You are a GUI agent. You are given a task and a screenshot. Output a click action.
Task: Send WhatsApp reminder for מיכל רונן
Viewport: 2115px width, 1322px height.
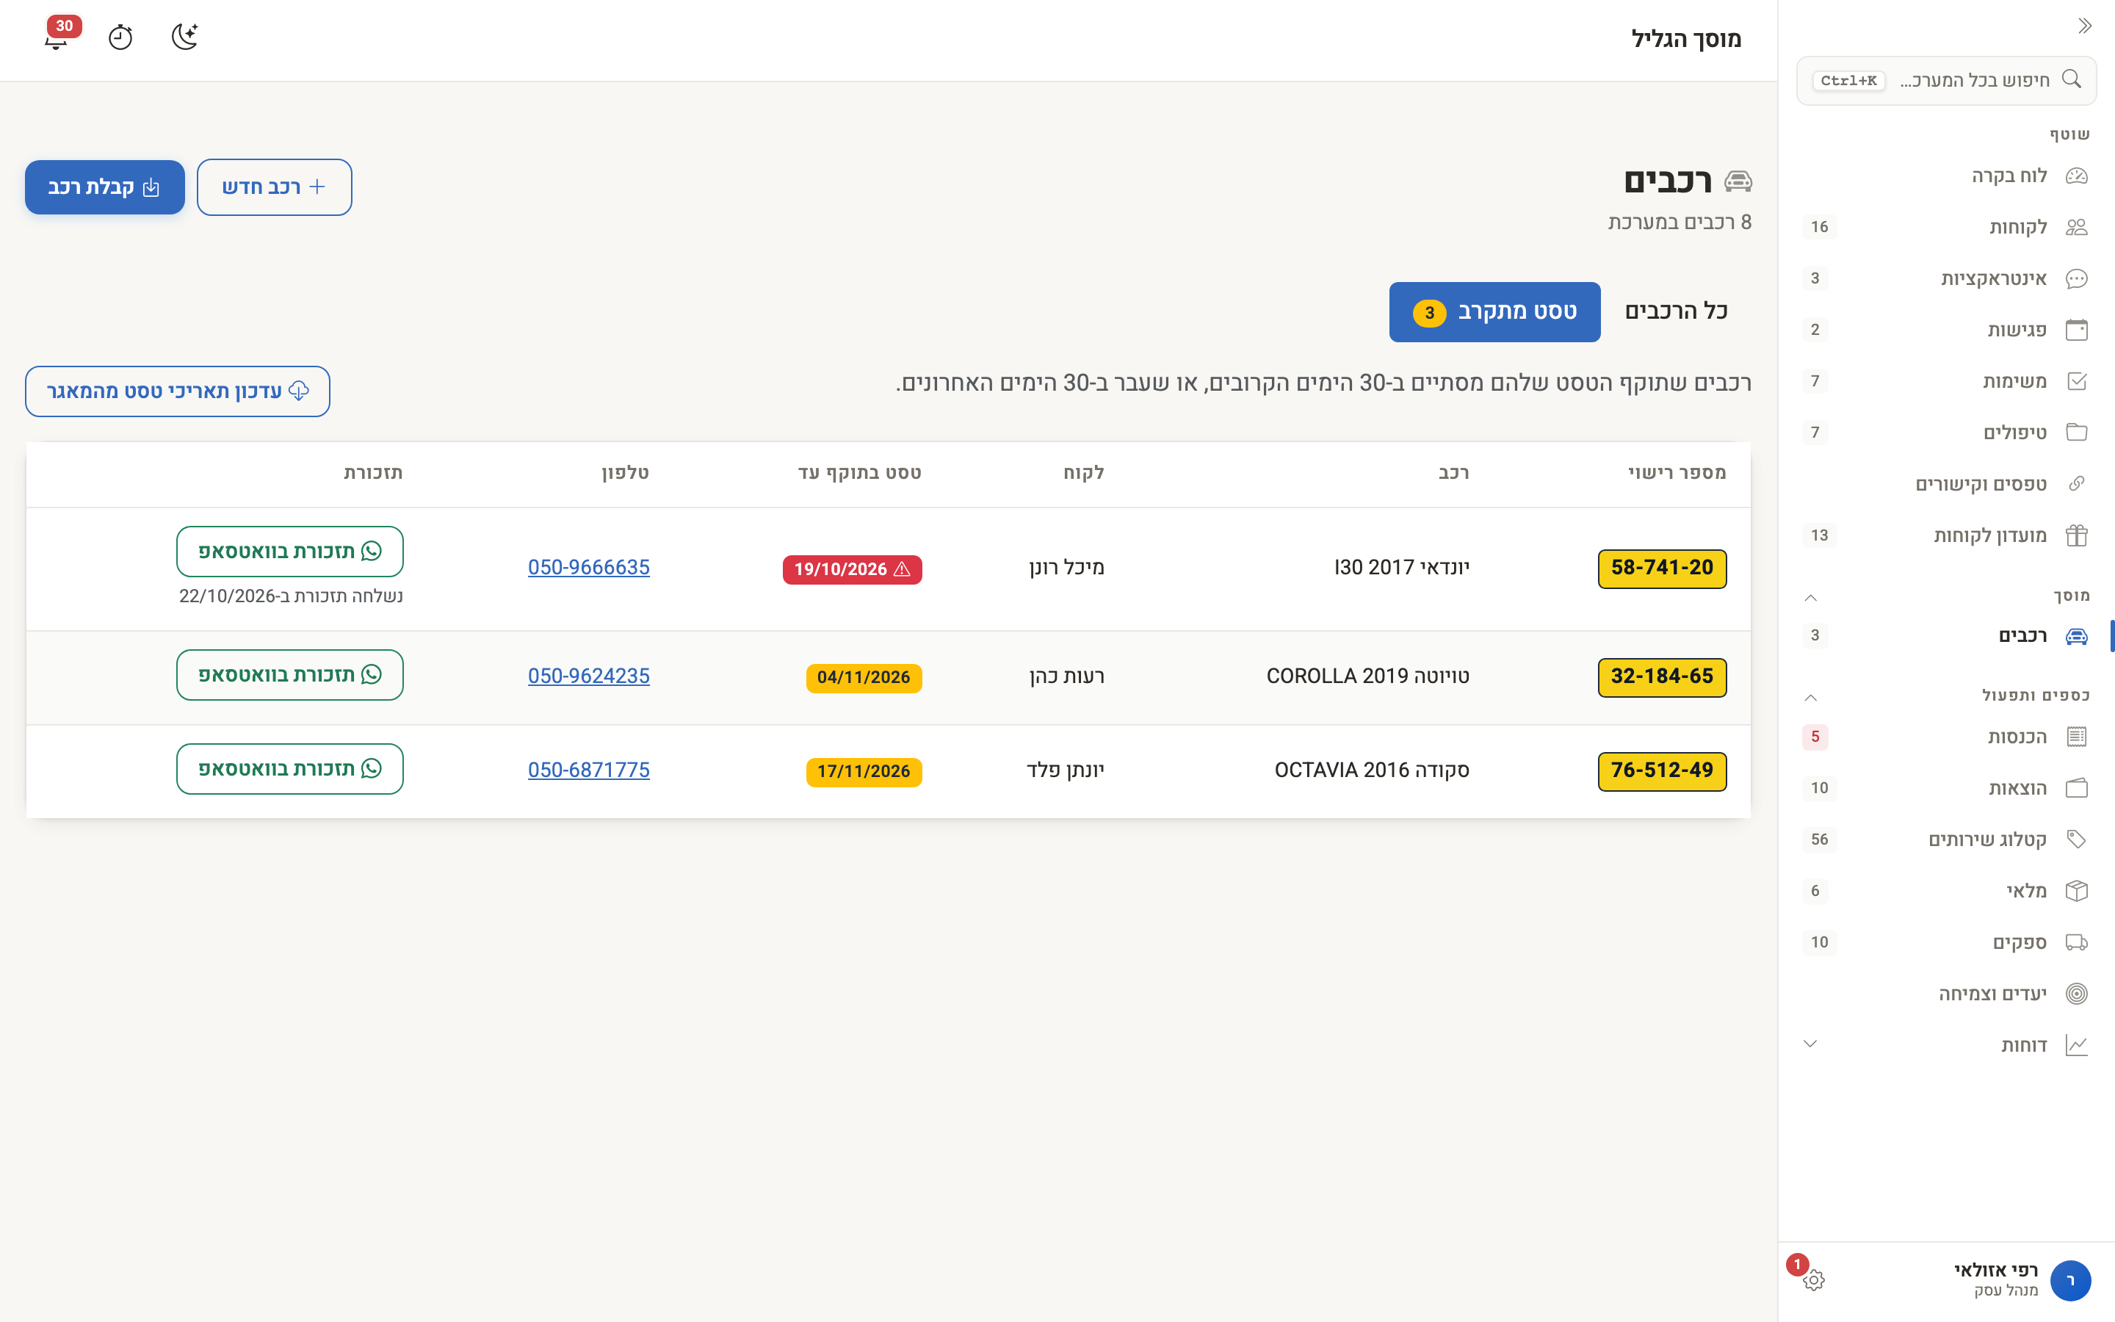290,552
